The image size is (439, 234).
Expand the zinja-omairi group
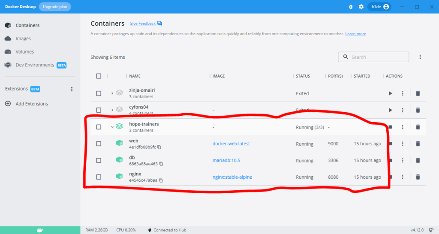click(x=112, y=93)
